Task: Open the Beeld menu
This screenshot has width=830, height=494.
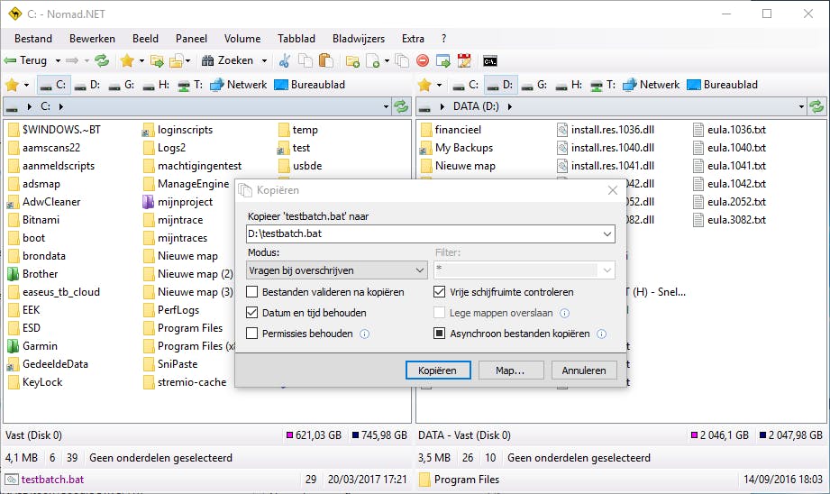Action: pos(146,39)
